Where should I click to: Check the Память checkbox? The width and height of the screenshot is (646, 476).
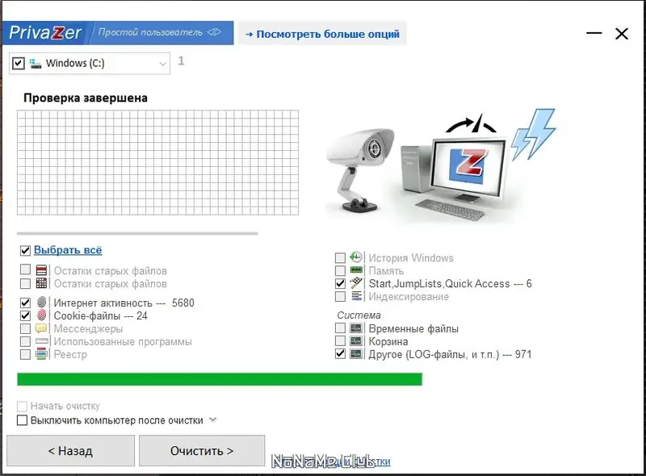(x=340, y=270)
